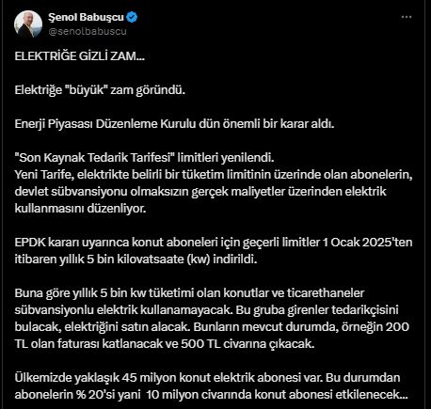Click the line beginning 'devlet sübvansiyonu olmaksızın'
Image resolution: width=431 pixels, height=409 pixels.
(x=200, y=192)
